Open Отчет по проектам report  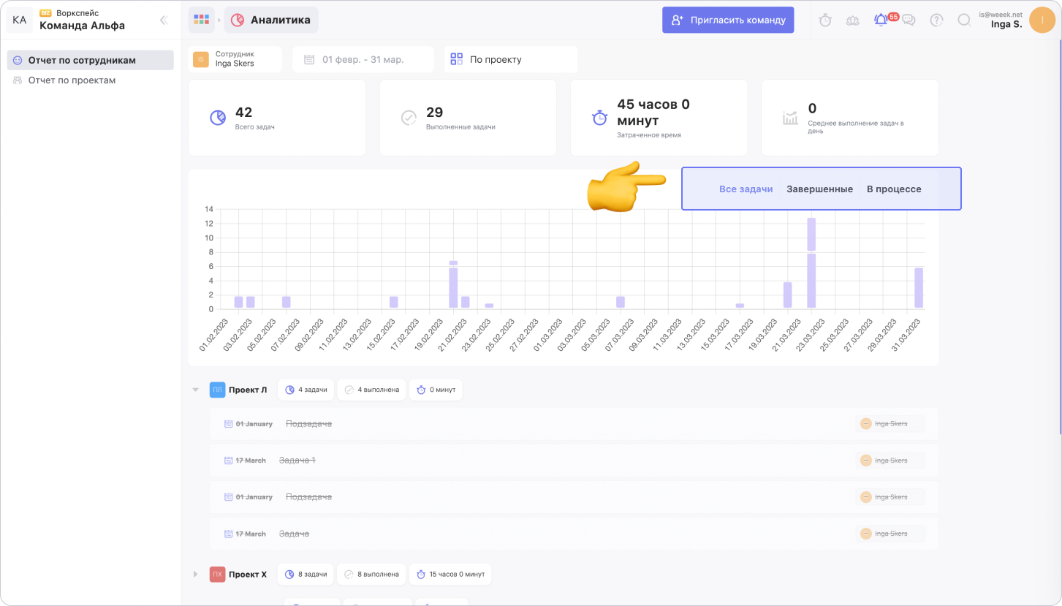(x=72, y=80)
